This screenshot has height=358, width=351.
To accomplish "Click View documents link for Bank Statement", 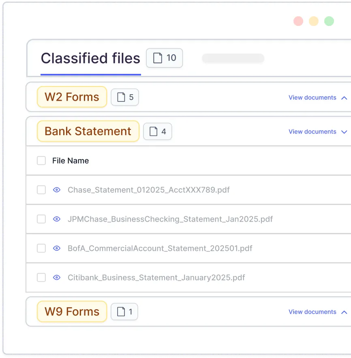I will [x=312, y=132].
